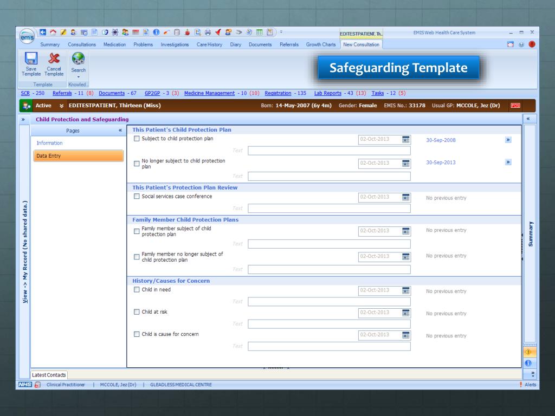The width and height of the screenshot is (555, 416).
Task: Open the quick access toolbar customize dropdown
Action: click(x=281, y=32)
